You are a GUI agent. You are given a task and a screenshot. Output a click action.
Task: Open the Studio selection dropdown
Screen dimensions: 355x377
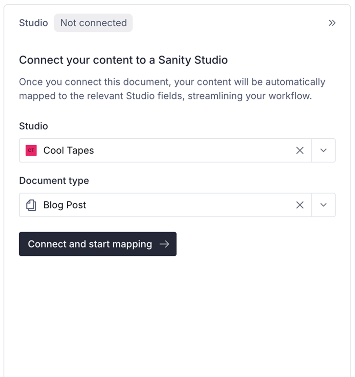coord(323,150)
